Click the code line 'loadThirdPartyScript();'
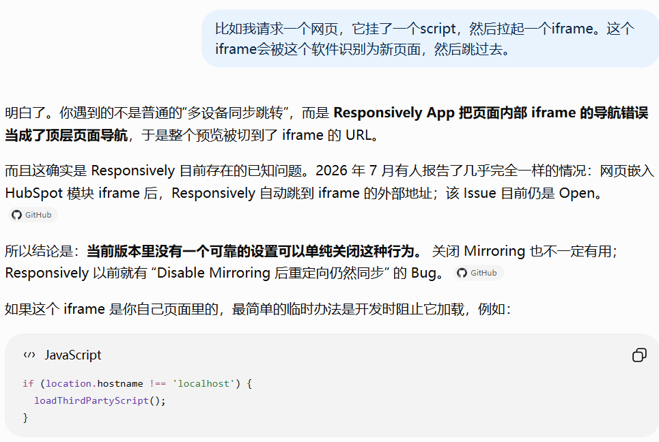 pos(100,401)
